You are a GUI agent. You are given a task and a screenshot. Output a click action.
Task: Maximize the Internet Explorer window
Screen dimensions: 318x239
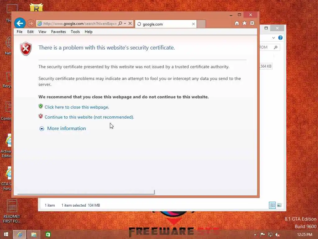point(239,15)
